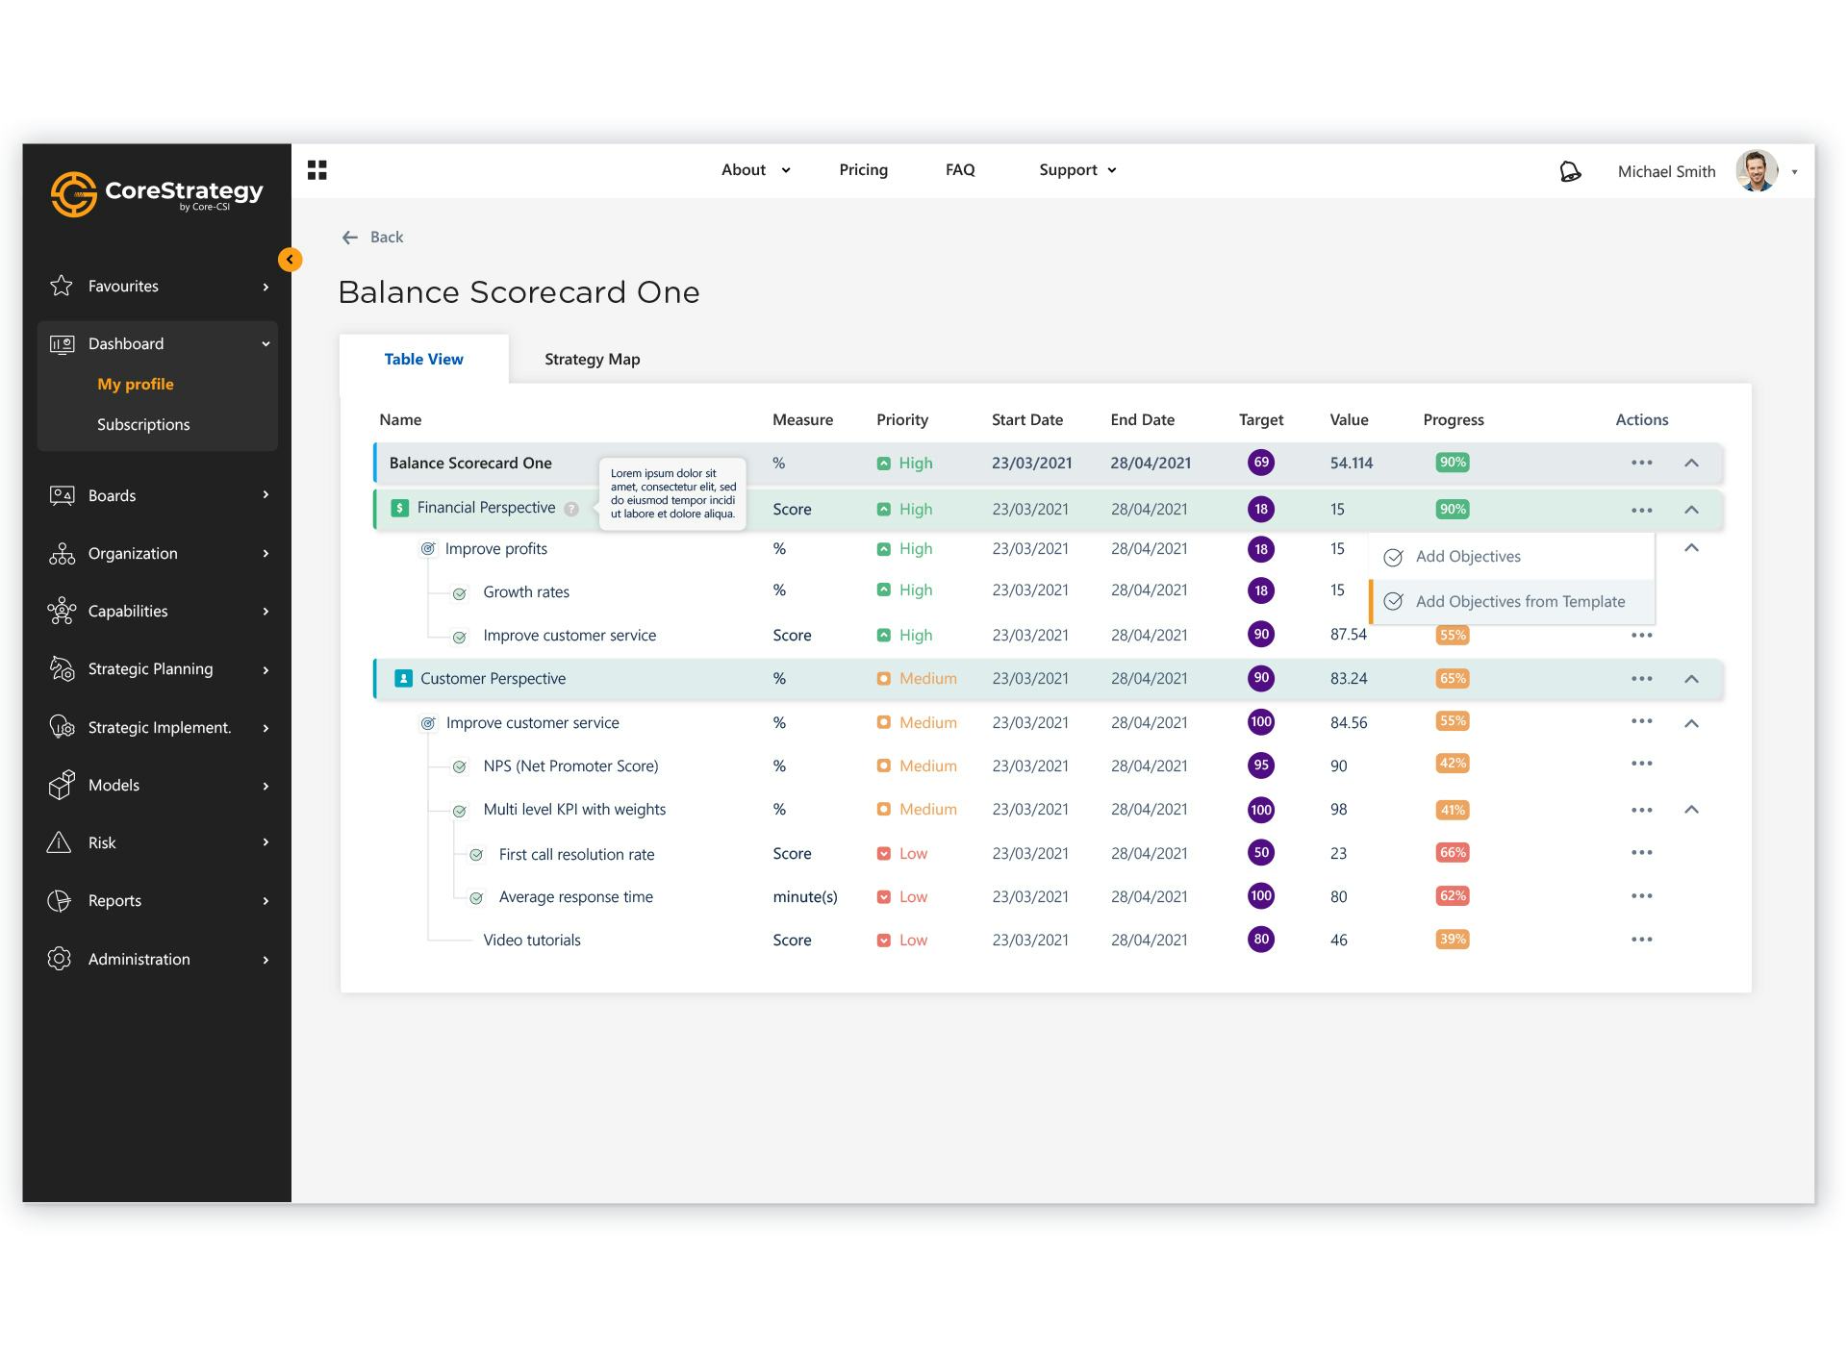Select Add Objectives from the context menu

1468,556
